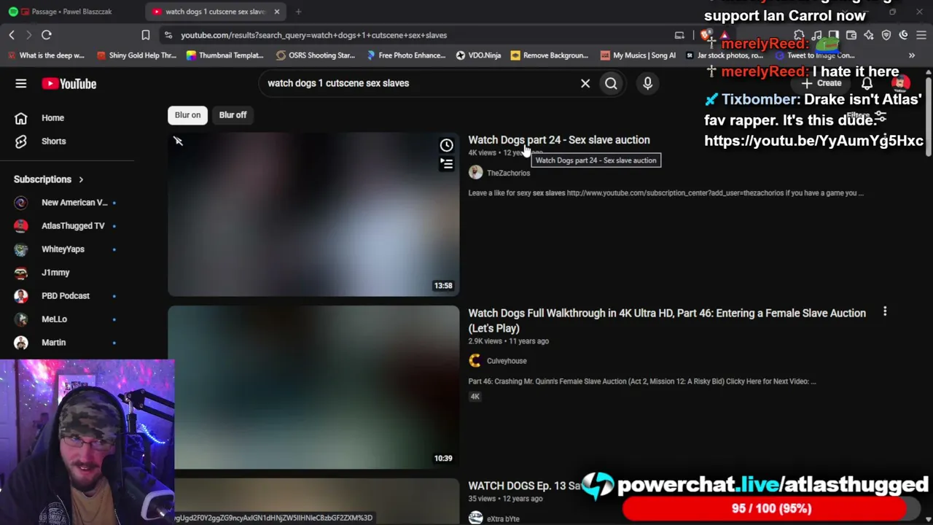Visit the Culveyhouse channel name link
The width and height of the screenshot is (933, 525).
507,361
